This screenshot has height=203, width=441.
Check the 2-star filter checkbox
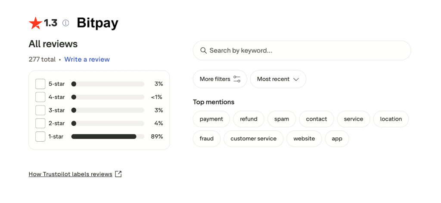[x=40, y=123]
